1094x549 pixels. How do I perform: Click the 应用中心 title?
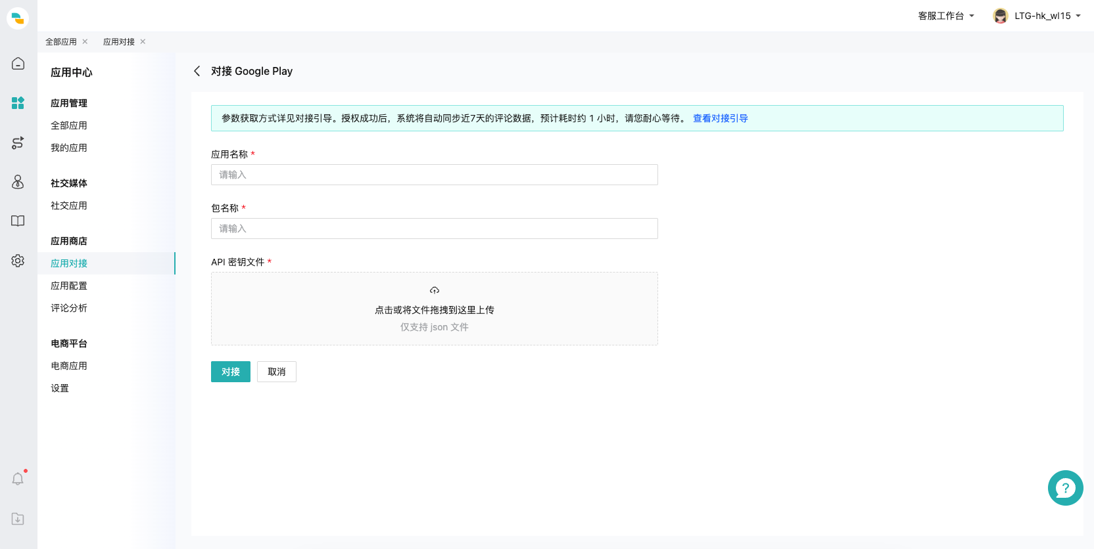click(72, 72)
